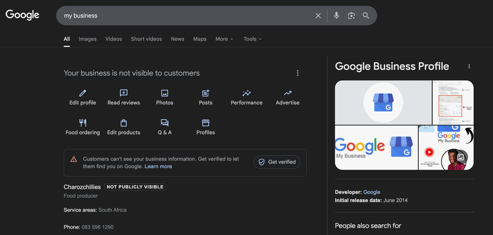
Task: View Performance sparkline icon
Action: pyautogui.click(x=246, y=93)
